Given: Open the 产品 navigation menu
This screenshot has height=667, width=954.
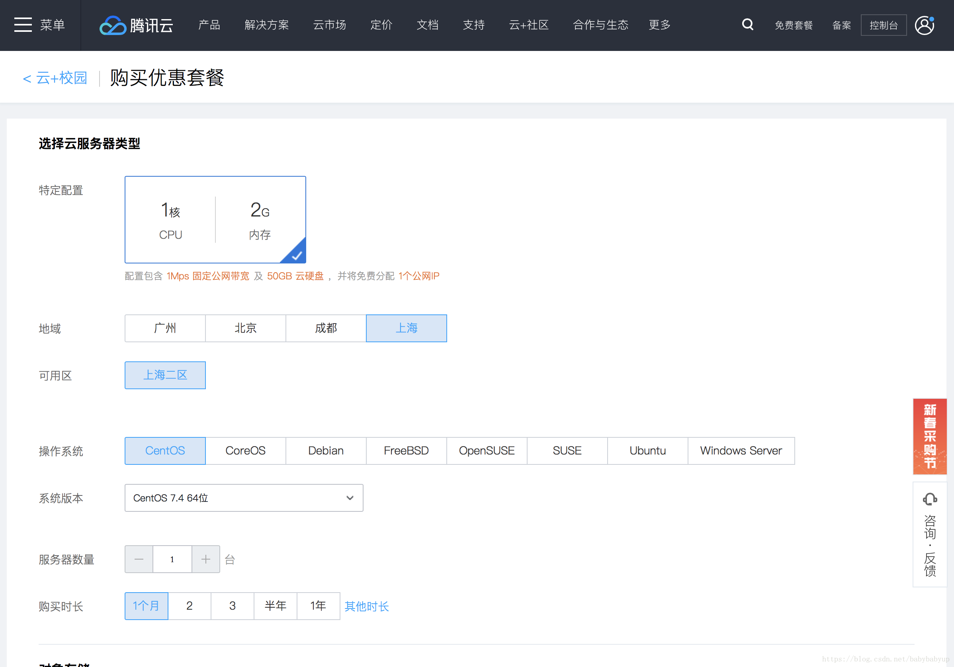Looking at the screenshot, I should [209, 25].
